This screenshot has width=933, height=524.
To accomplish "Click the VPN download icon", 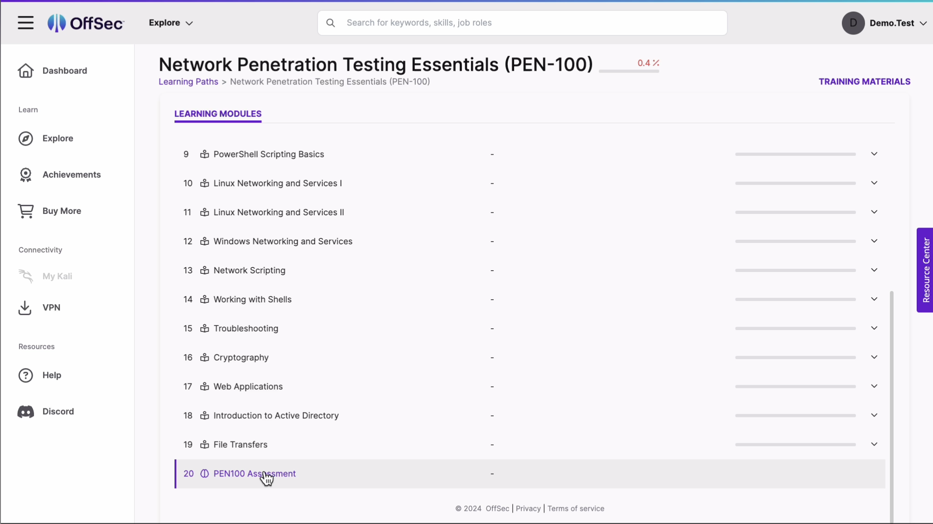I will tap(25, 307).
